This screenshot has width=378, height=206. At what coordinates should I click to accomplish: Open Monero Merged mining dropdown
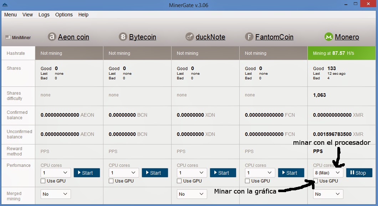[328, 194]
